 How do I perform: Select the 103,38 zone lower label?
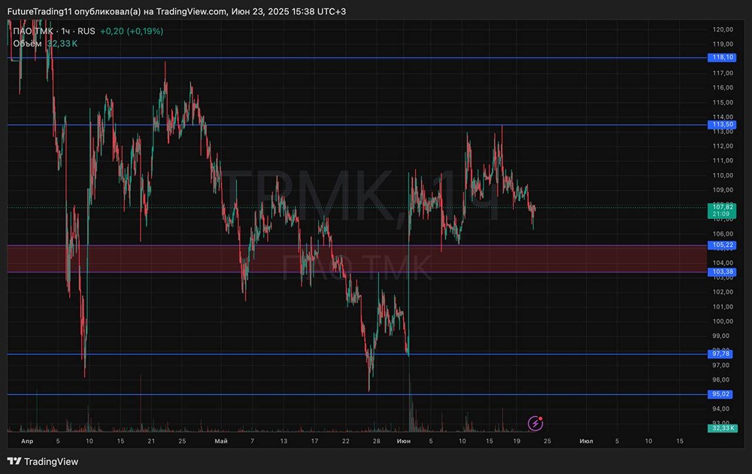click(720, 272)
